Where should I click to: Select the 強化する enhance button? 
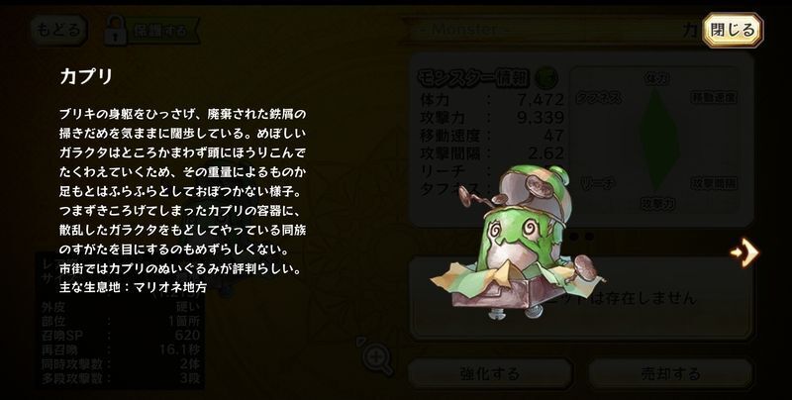(x=490, y=373)
